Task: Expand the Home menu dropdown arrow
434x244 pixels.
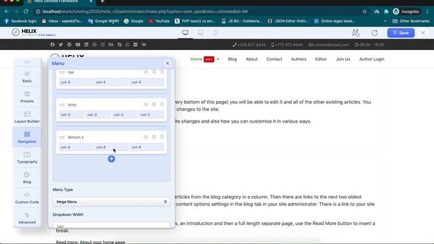Action: [218, 59]
